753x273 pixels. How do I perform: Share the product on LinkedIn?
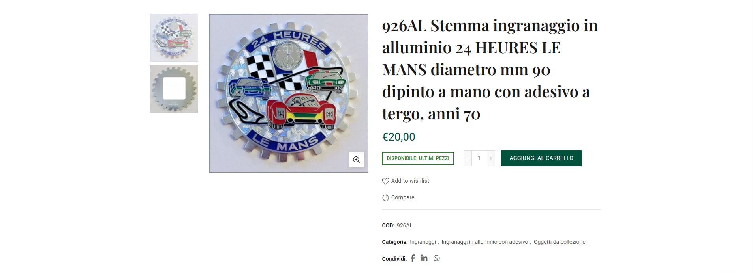(x=424, y=258)
